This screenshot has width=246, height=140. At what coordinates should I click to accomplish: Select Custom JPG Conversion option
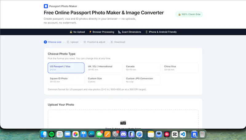pos(142,80)
